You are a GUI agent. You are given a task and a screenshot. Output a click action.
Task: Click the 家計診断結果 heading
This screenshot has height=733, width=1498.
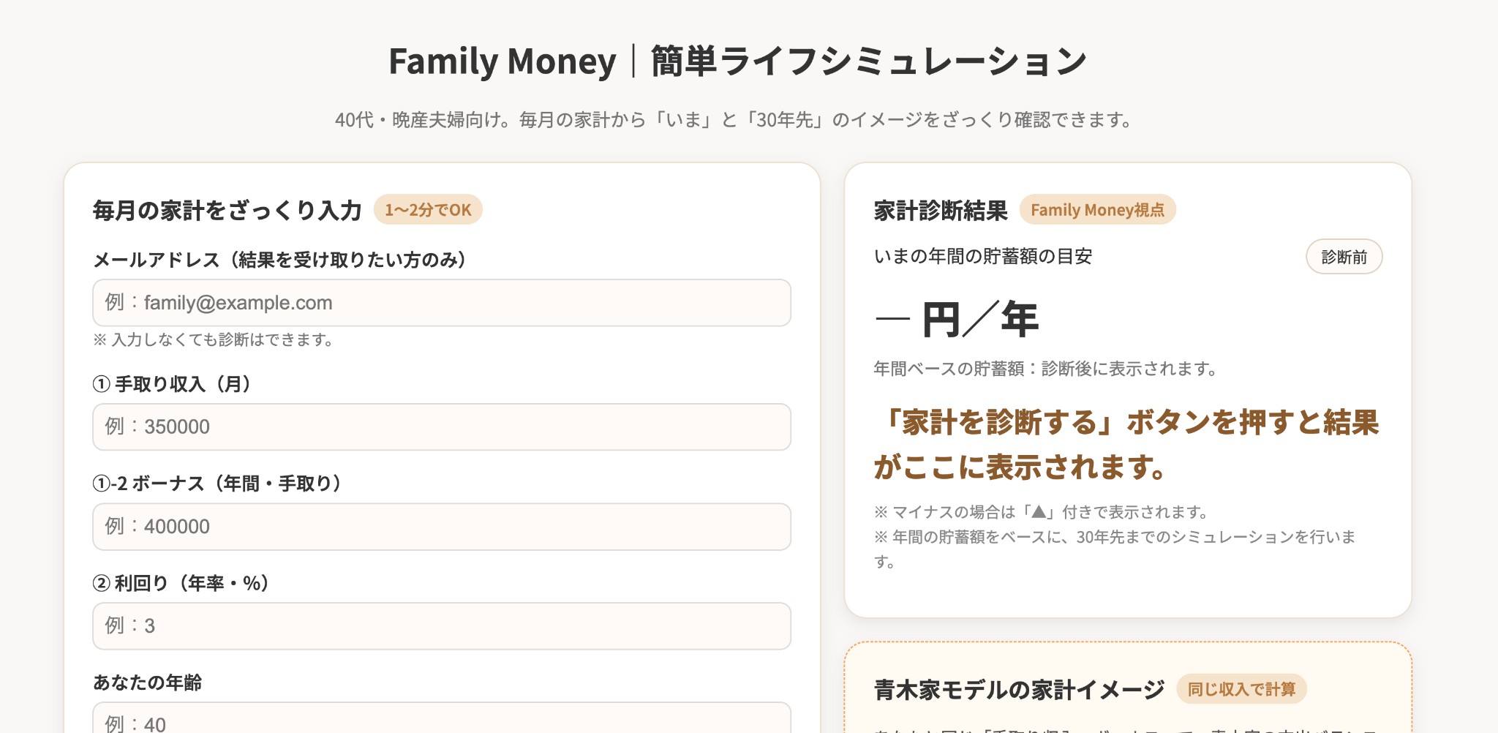point(941,211)
